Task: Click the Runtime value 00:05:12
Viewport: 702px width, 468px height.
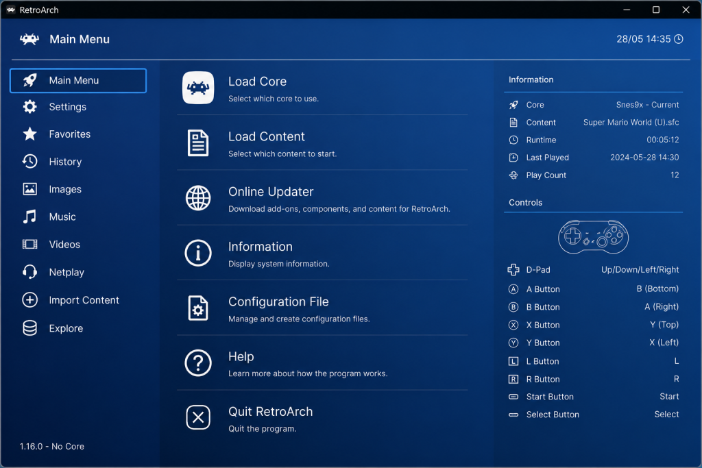Action: coord(663,140)
